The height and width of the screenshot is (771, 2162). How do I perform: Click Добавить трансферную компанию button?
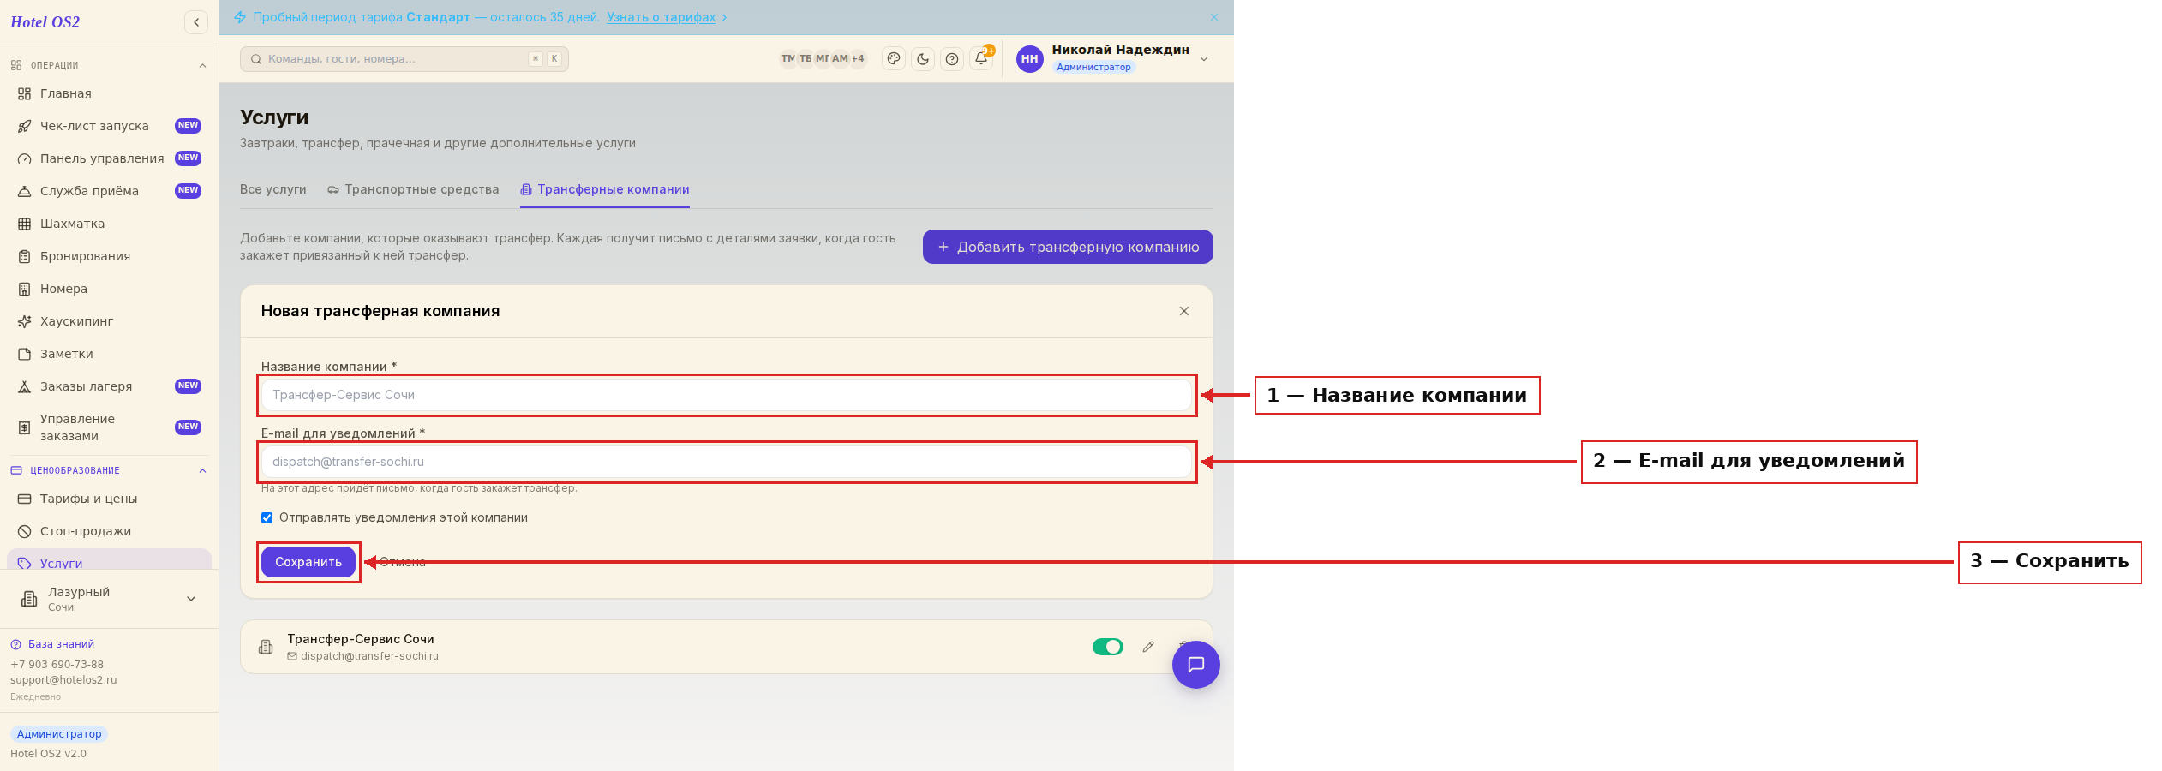(x=1068, y=247)
